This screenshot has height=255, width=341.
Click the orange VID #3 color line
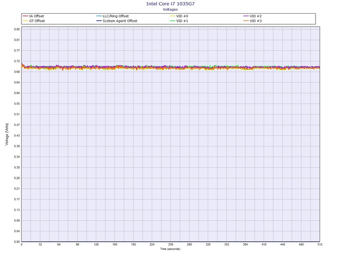[246, 21]
